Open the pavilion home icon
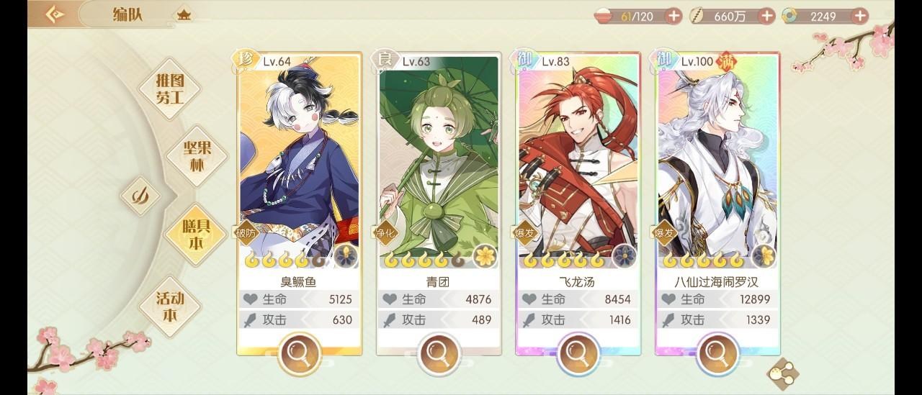The height and width of the screenshot is (395, 922). 184,15
